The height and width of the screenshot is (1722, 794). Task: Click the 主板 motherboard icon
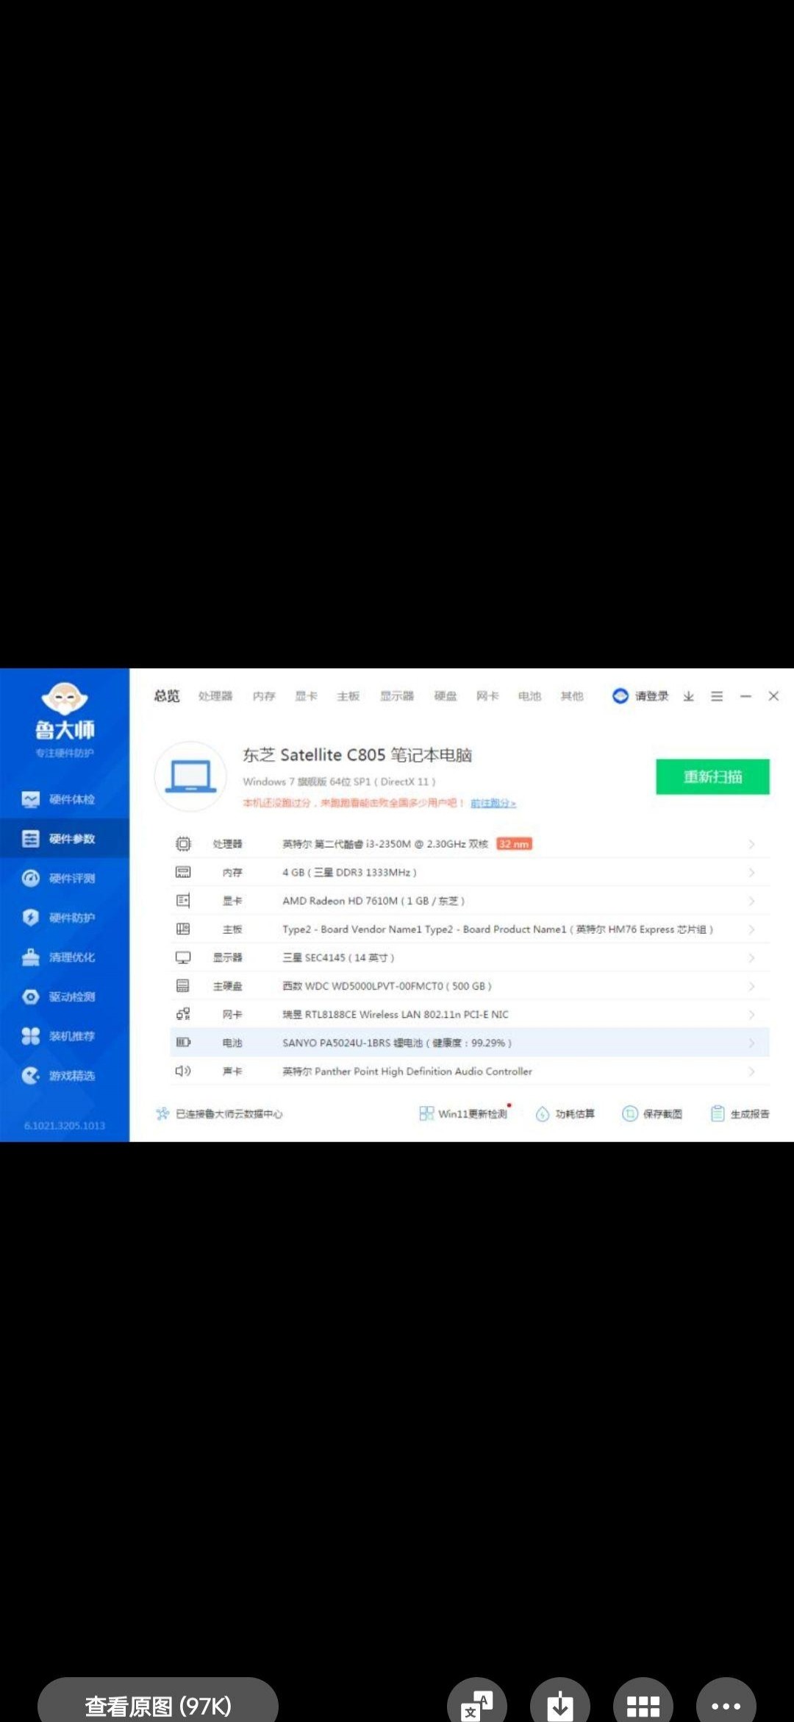pyautogui.click(x=183, y=929)
